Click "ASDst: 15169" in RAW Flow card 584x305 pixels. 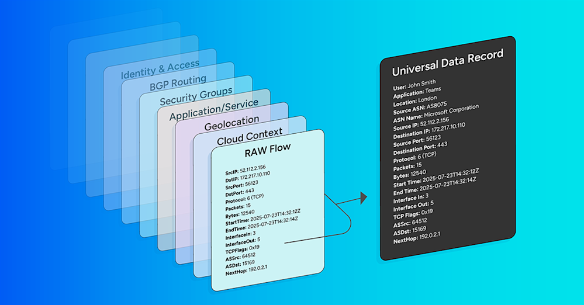pos(240,265)
